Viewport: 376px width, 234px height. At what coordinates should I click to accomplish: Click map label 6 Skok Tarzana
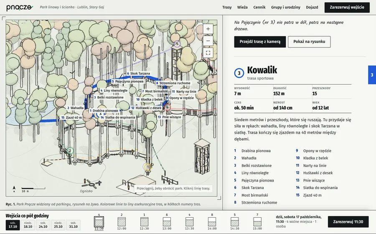point(138,74)
